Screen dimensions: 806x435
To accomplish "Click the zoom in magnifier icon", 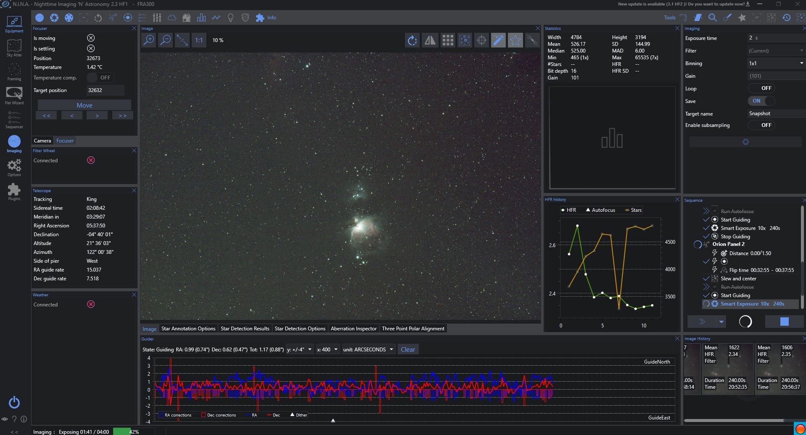I will pyautogui.click(x=149, y=40).
